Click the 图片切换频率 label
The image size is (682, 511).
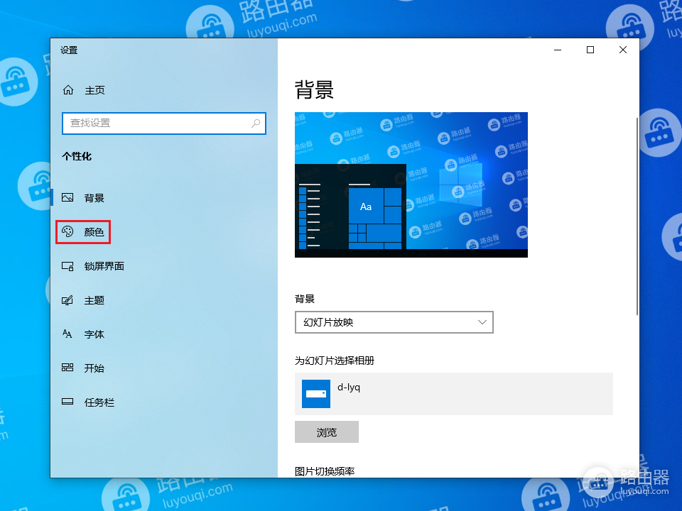pos(325,471)
